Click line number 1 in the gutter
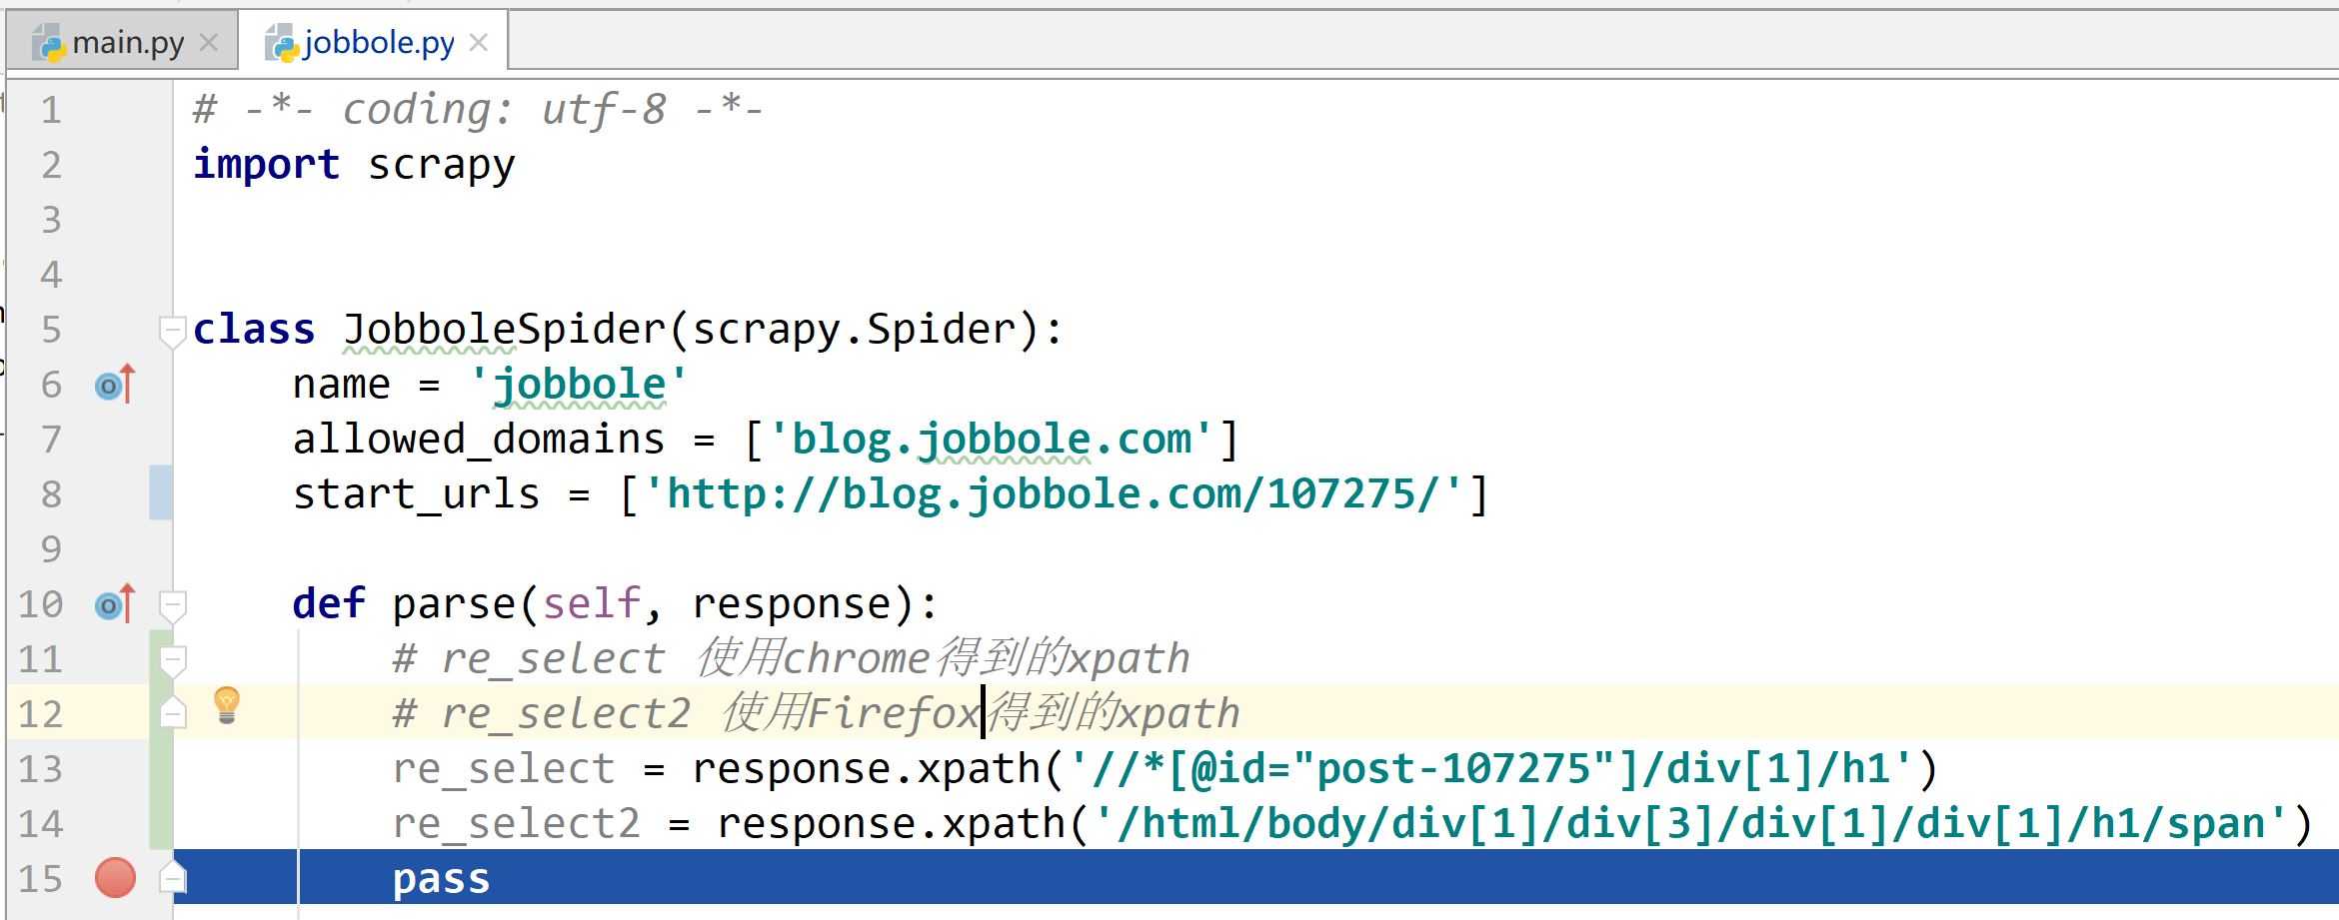Image resolution: width=2339 pixels, height=920 pixels. tap(51, 110)
